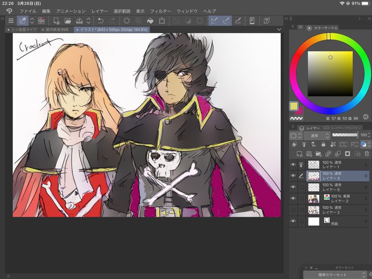Merge with lower layer icon
This screenshot has height=279, width=372.
tap(338, 154)
